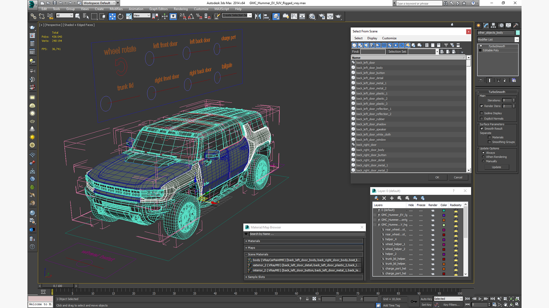Click the Set Key button

[426, 305]
